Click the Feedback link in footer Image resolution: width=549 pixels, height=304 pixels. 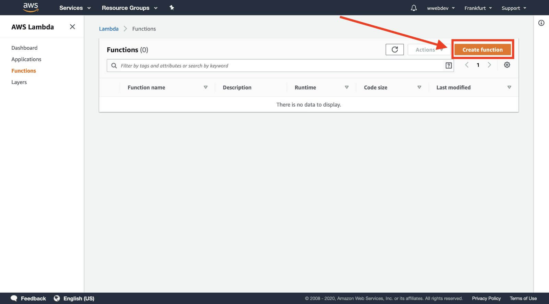point(33,299)
